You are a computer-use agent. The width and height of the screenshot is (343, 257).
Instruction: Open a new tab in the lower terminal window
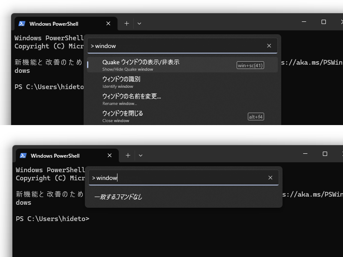(x=128, y=155)
